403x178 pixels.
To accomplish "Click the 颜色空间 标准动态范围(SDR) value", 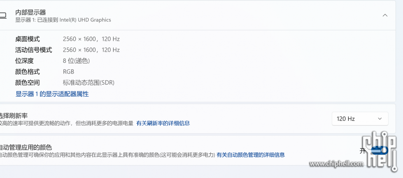I will [x=89, y=83].
